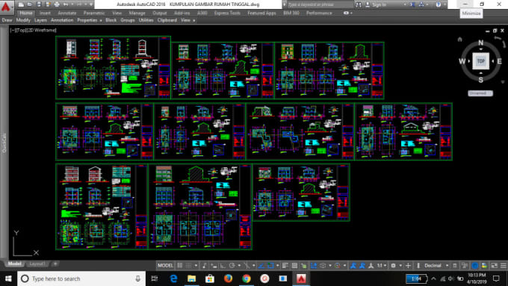508x286 pixels.
Task: Click the Open file icon in Quick Access
Action: pos(30,4)
